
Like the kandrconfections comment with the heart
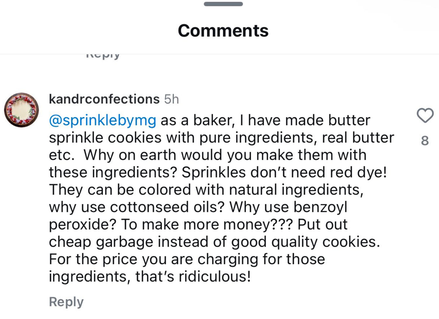425,115
